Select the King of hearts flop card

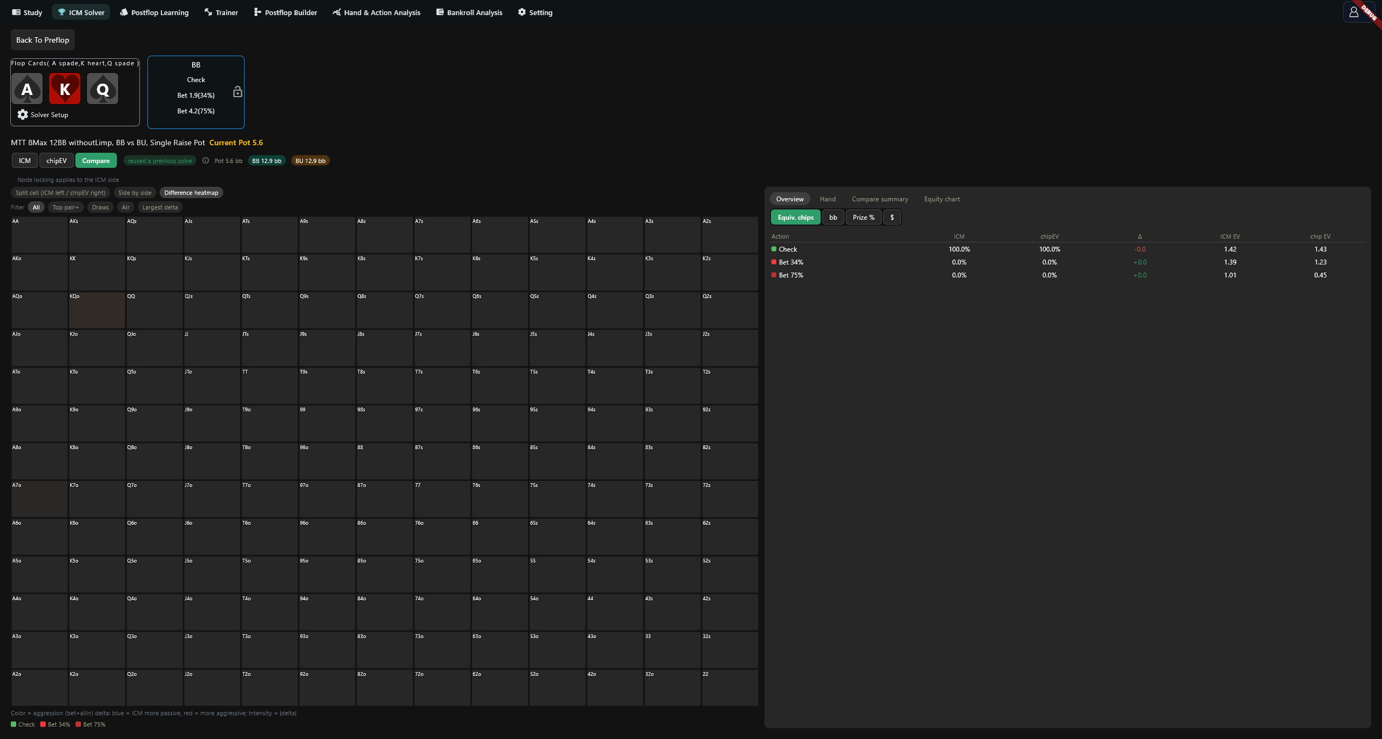pos(65,89)
